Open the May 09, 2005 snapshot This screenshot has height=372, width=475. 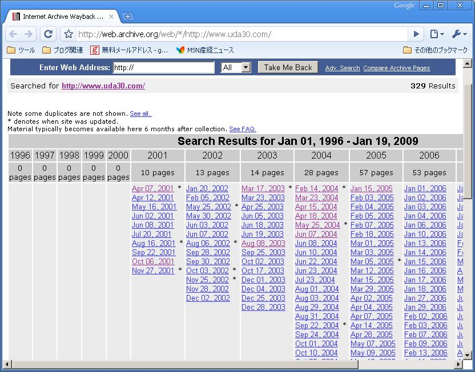pos(373,353)
